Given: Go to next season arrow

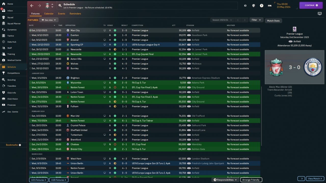Looking at the screenshot, I should point(245,20).
